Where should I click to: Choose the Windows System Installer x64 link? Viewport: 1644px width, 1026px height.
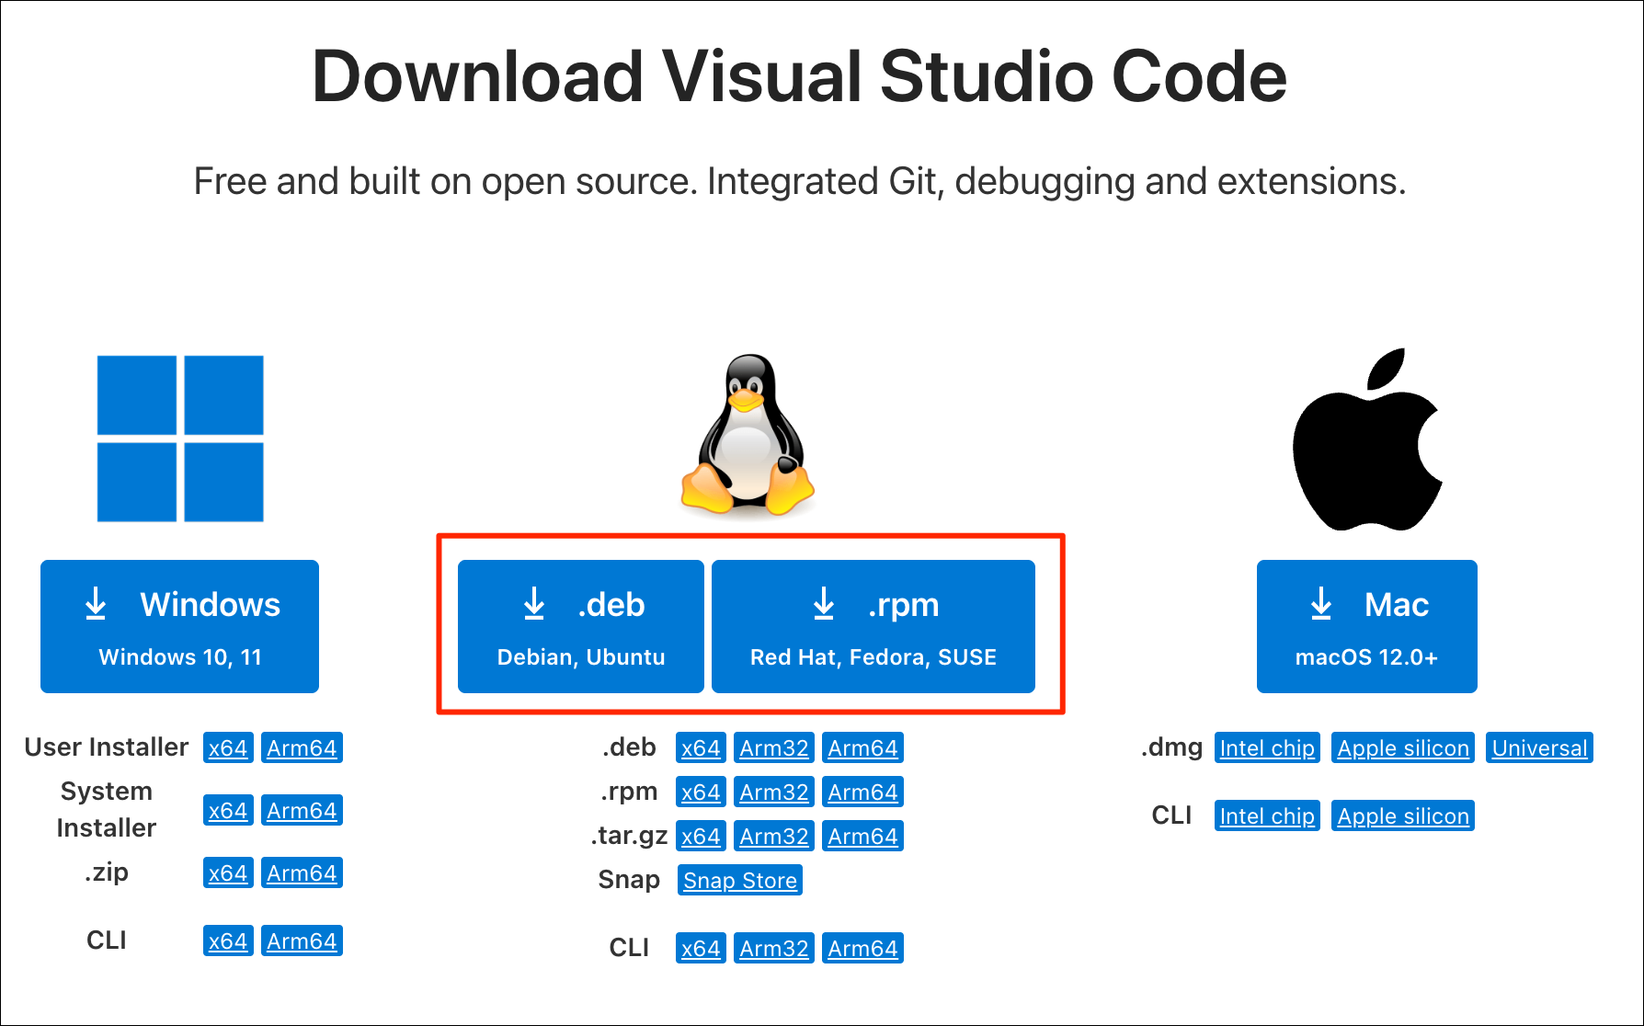click(x=228, y=811)
